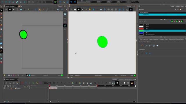Switch to the Colour tab
Viewport: 186px width, 104px height.
click(172, 6)
